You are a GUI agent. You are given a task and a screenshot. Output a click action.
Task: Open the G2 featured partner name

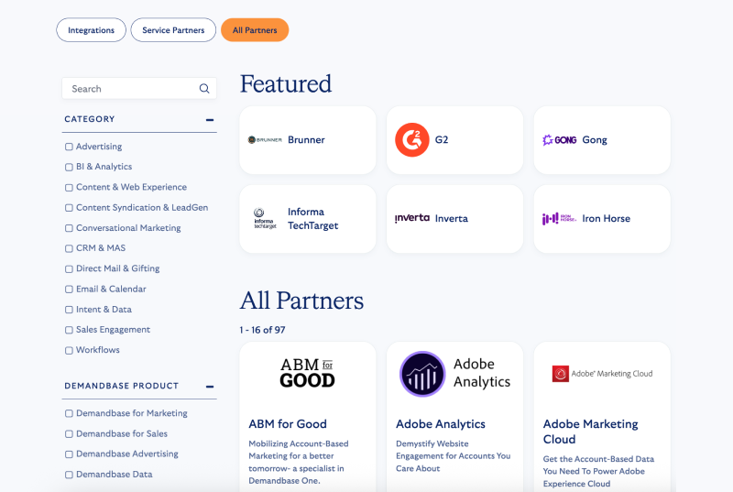(x=442, y=139)
